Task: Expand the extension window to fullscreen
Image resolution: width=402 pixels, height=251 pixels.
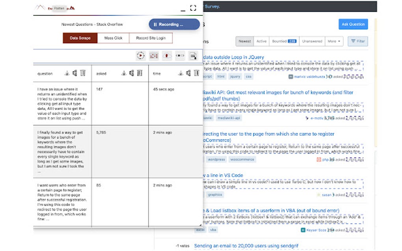Action: (x=193, y=7)
